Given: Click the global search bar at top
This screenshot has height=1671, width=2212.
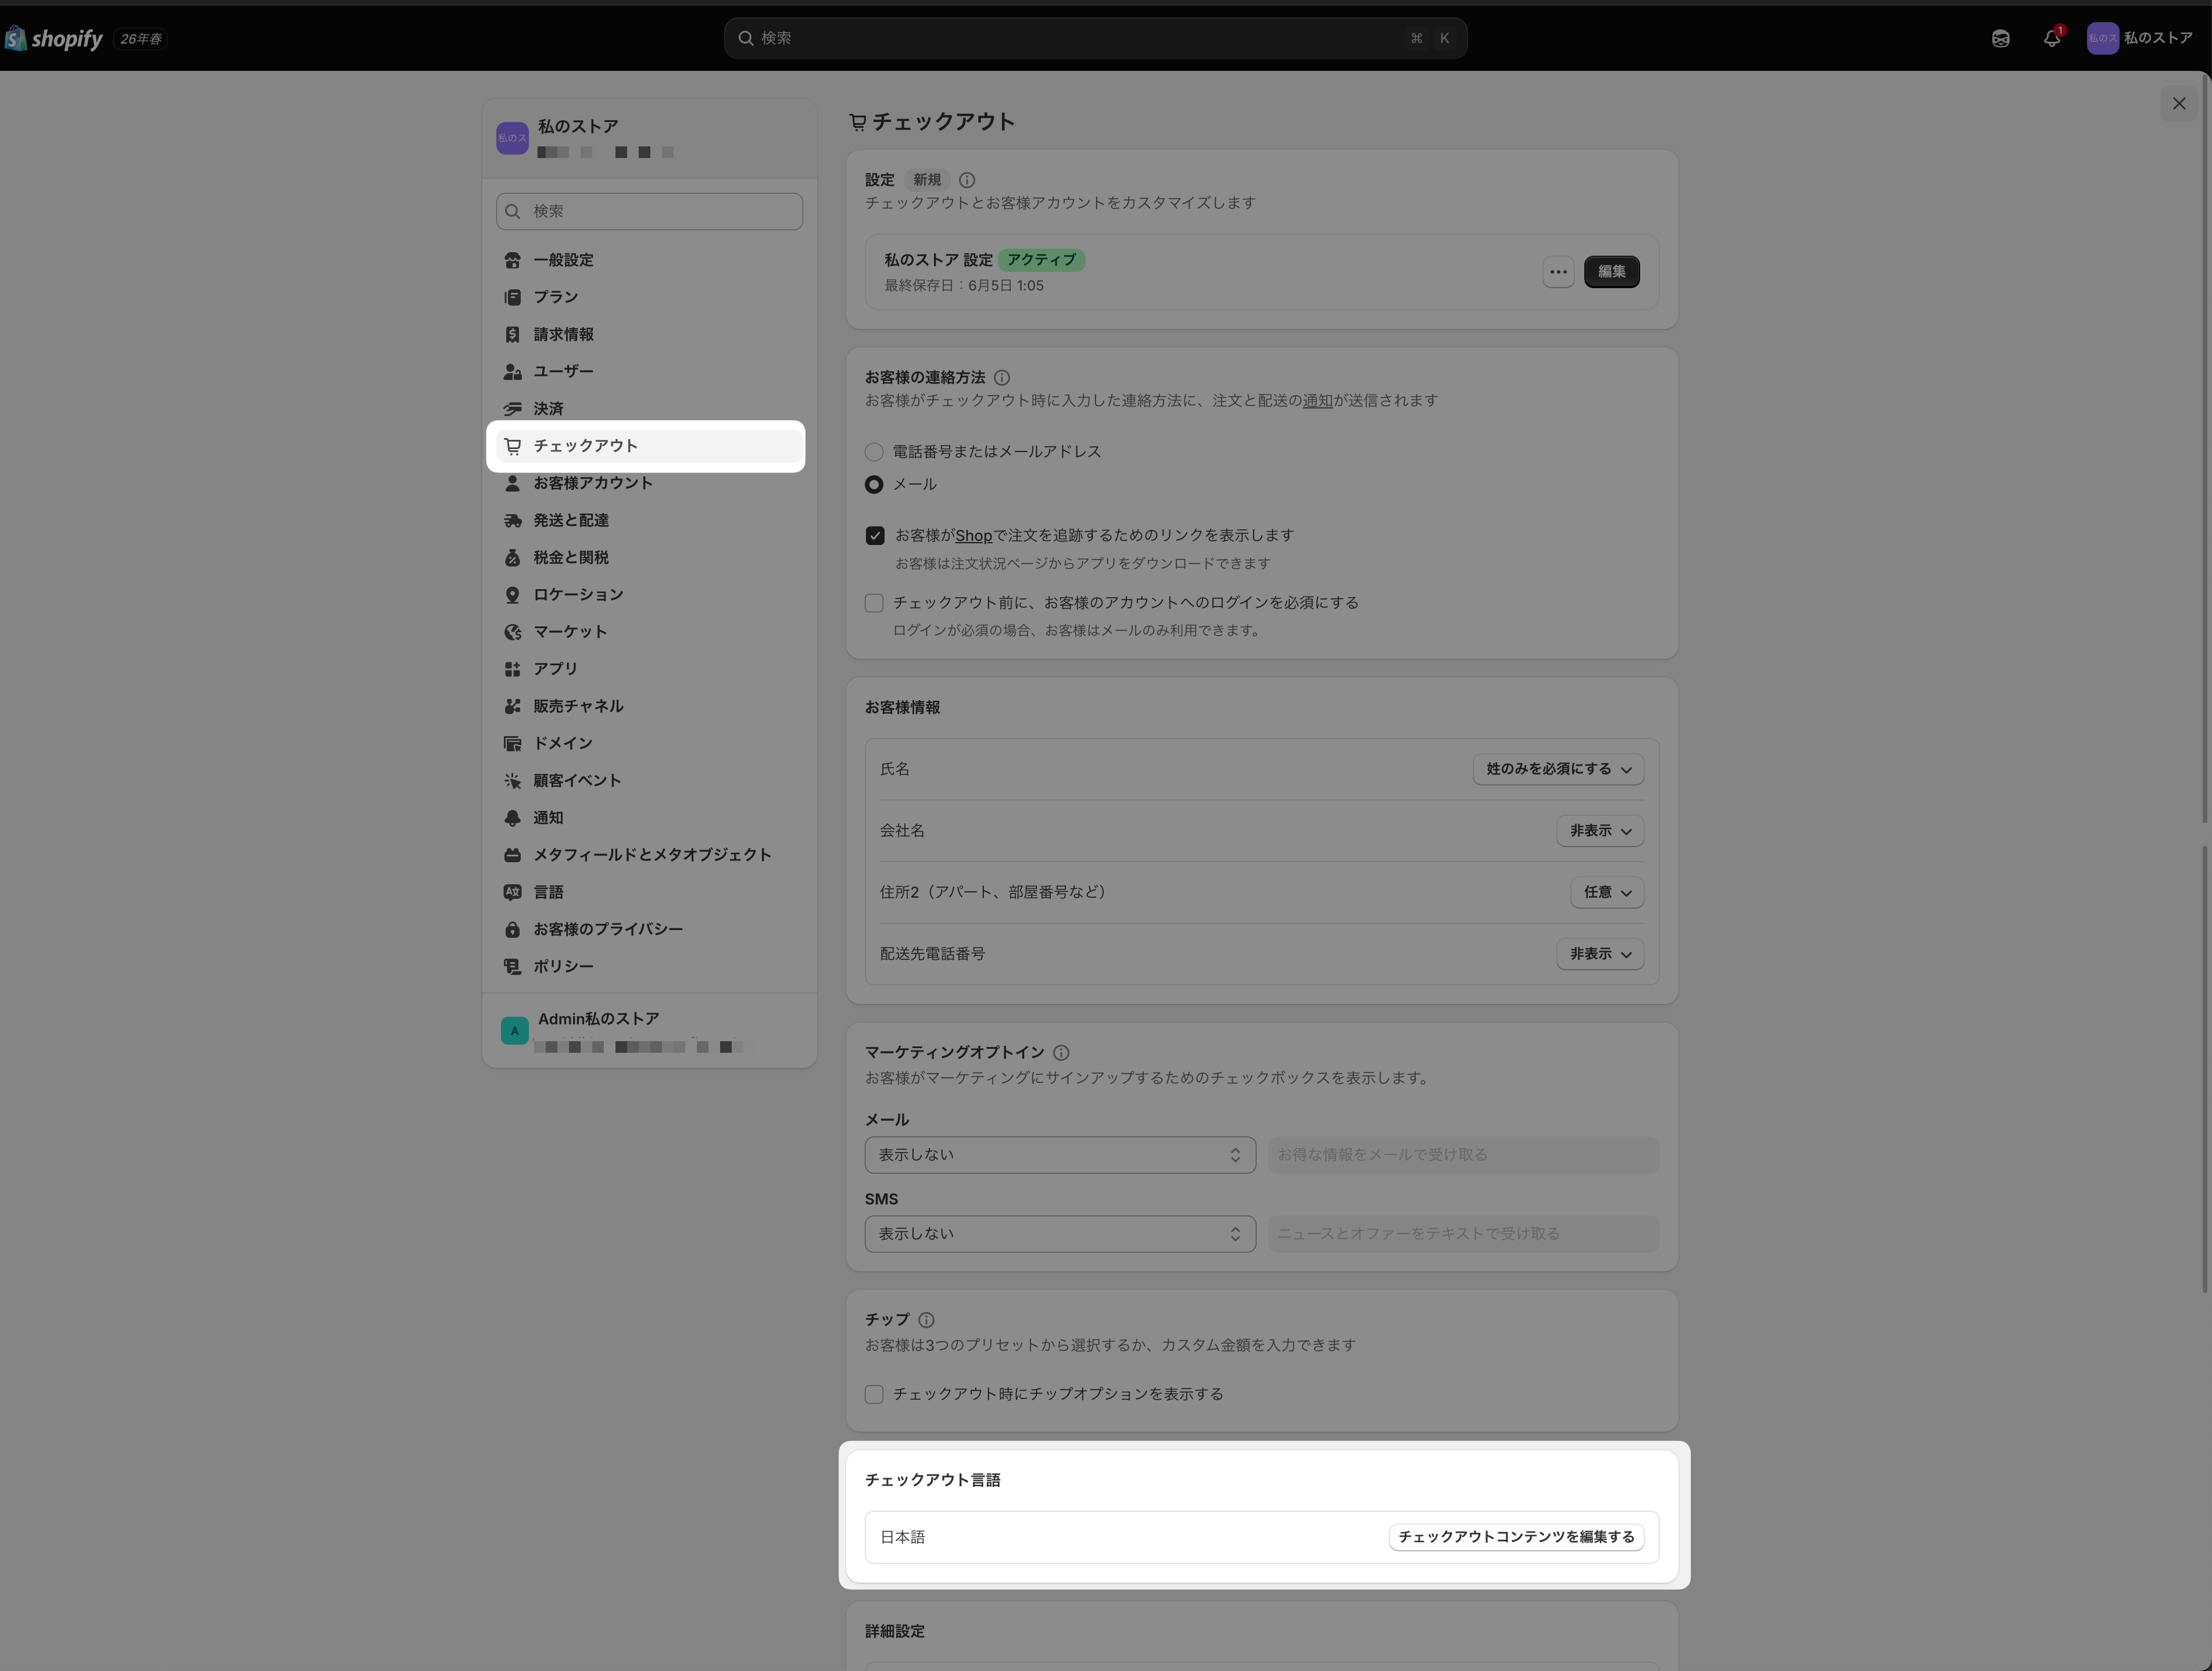Looking at the screenshot, I should tap(1095, 38).
